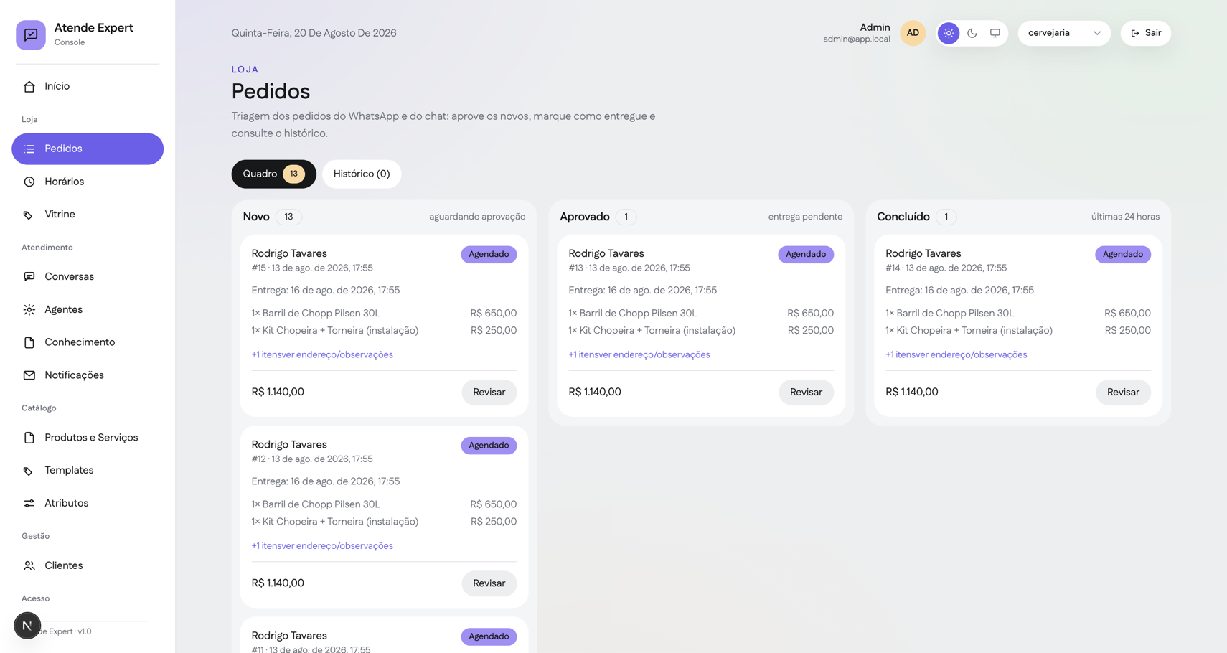Click the tag icon beside Vitrine
Screen dimensions: 1227x653
[x=29, y=215]
